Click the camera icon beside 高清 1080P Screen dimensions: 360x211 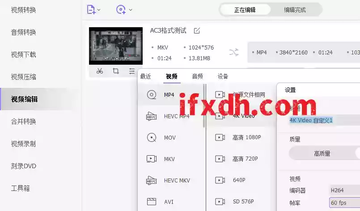(220, 137)
